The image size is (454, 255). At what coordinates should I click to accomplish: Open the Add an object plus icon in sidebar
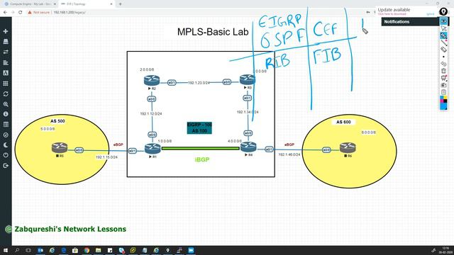(x=6, y=31)
